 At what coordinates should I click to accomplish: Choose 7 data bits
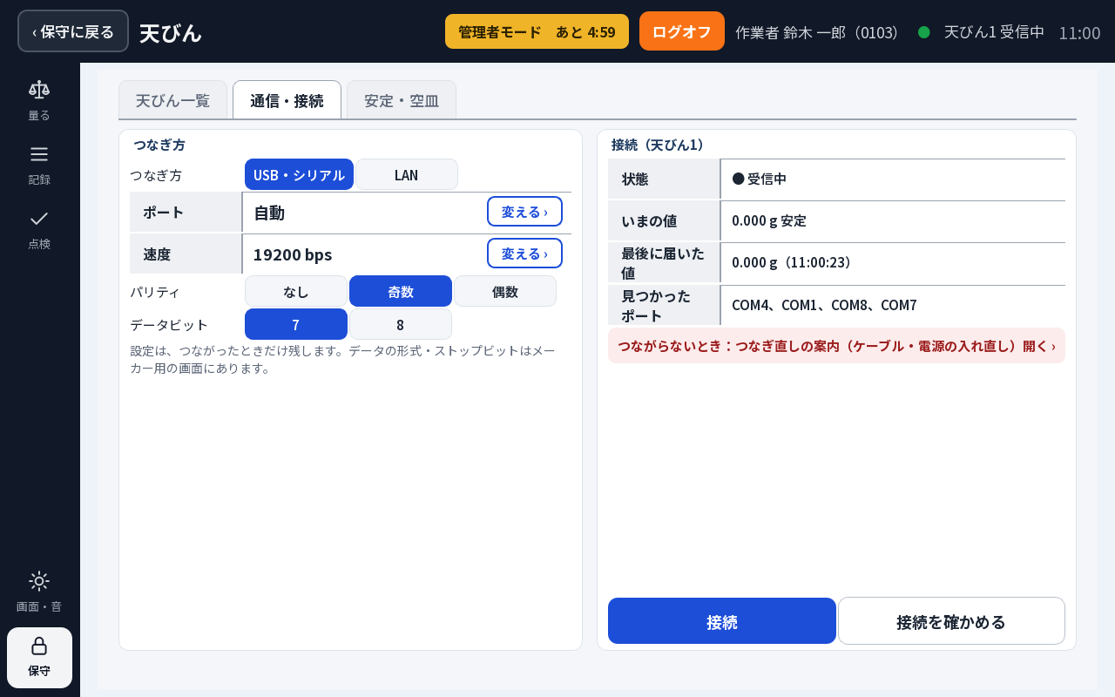click(296, 324)
